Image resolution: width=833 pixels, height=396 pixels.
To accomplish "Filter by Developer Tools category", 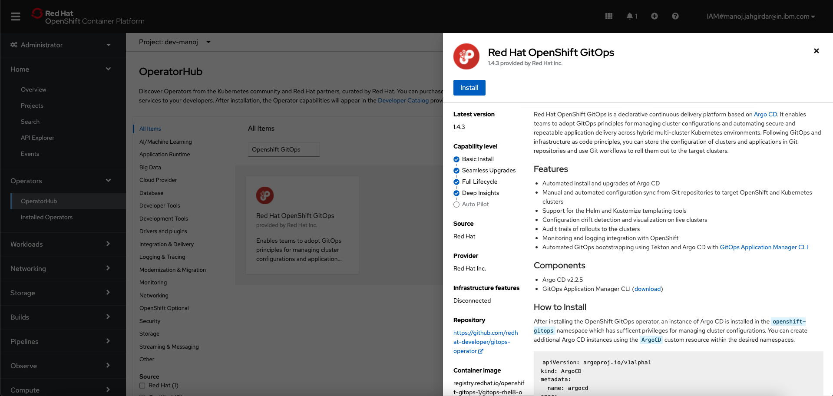I will tap(159, 206).
